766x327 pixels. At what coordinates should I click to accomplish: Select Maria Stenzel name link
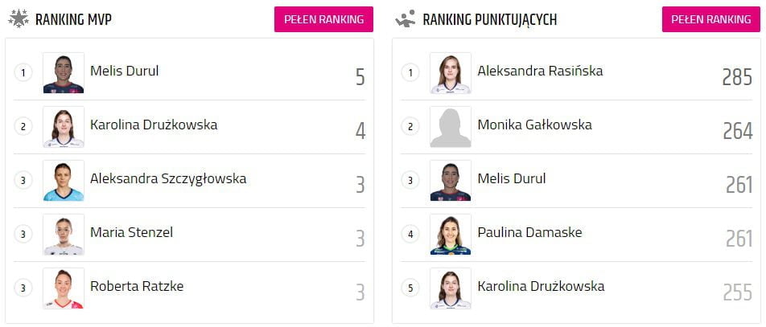pyautogui.click(x=131, y=232)
